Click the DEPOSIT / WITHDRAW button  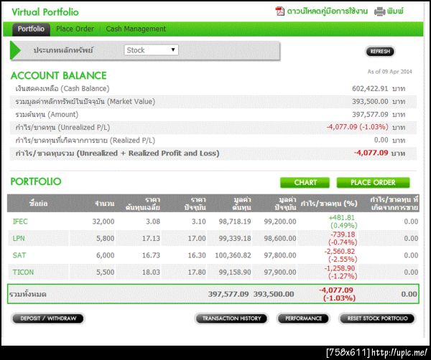(48, 318)
